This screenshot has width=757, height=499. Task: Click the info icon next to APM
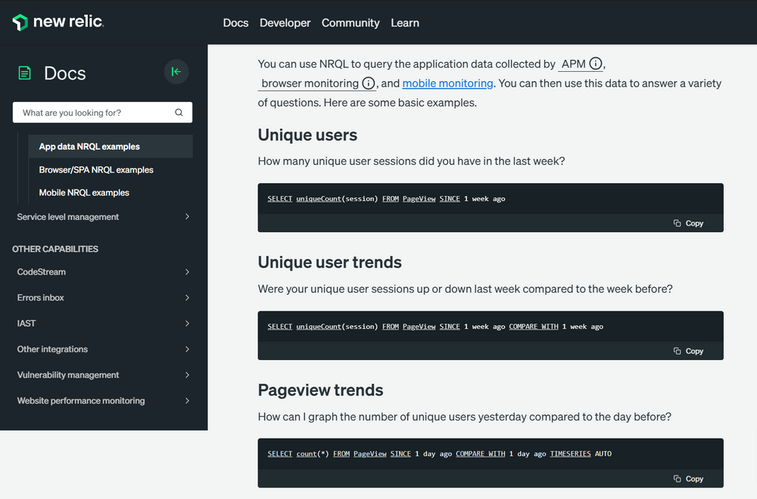pyautogui.click(x=596, y=64)
